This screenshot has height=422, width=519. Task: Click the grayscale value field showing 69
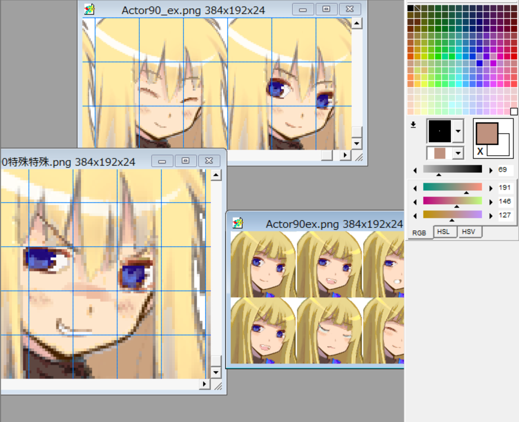(x=505, y=170)
